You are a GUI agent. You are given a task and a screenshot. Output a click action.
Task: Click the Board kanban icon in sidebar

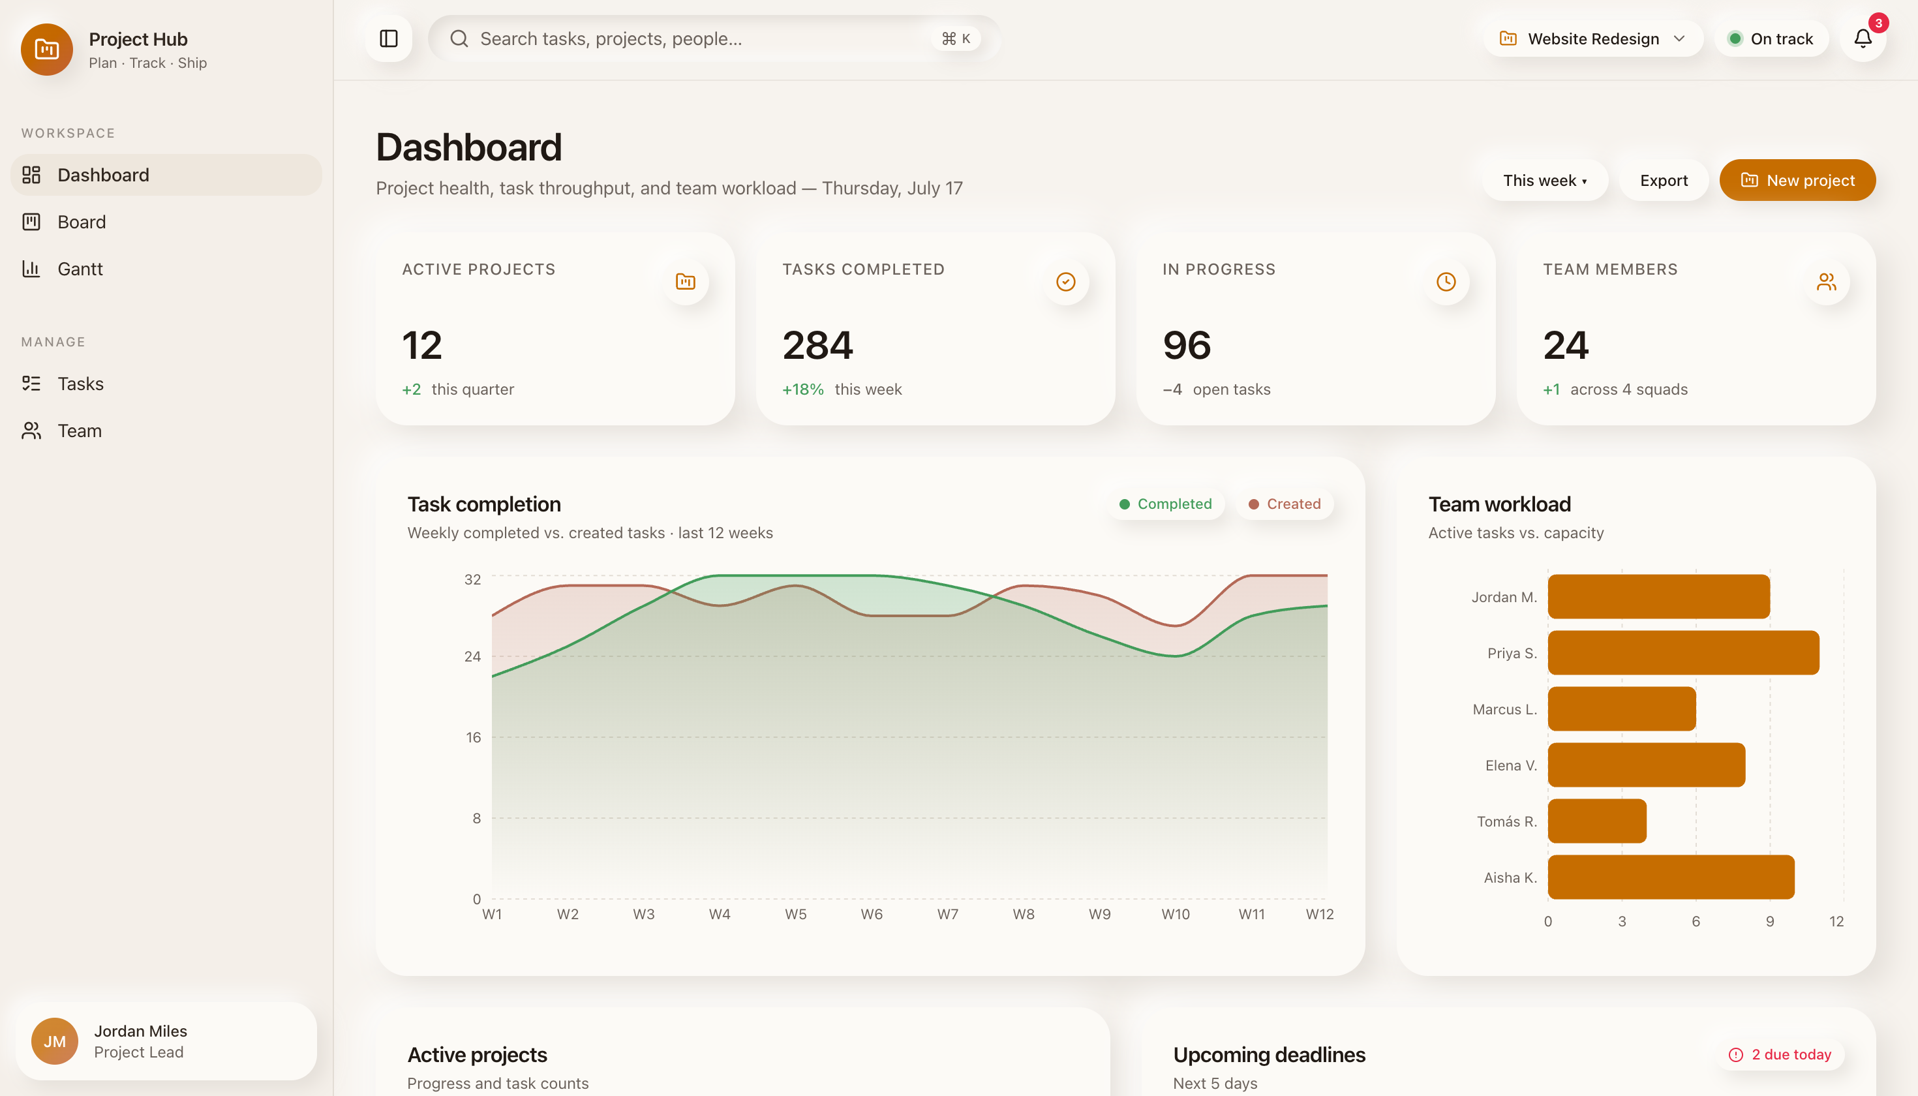pos(31,222)
